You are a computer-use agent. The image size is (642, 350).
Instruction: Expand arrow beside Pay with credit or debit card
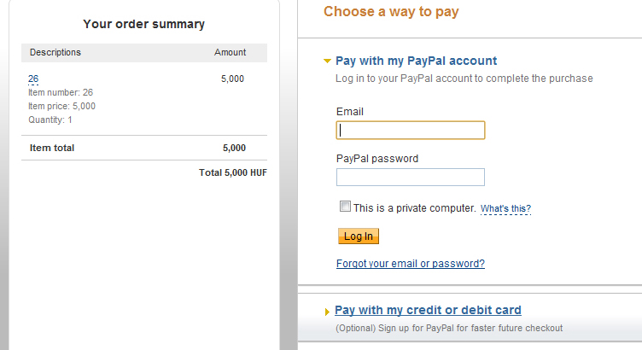[x=327, y=312]
